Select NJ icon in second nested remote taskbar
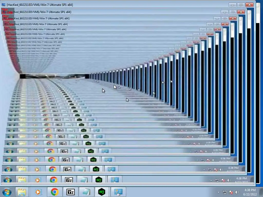The image size is (263, 197). pyautogui.click(x=96, y=169)
